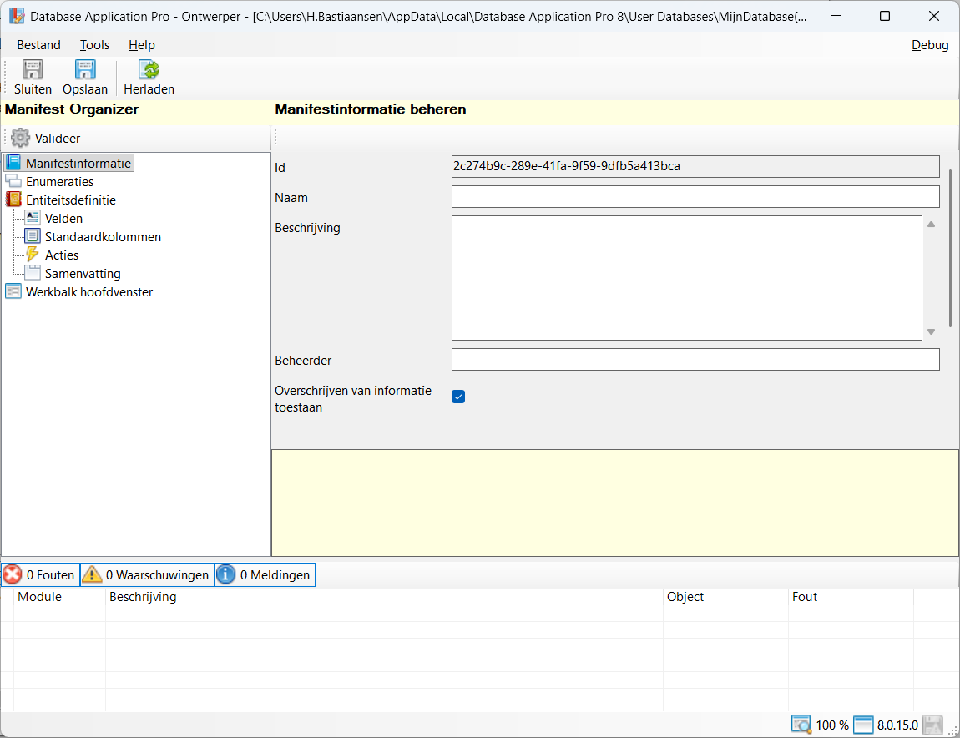960x738 pixels.
Task: Select Werkbalk hoofdvenster in the tree
Action: [89, 292]
